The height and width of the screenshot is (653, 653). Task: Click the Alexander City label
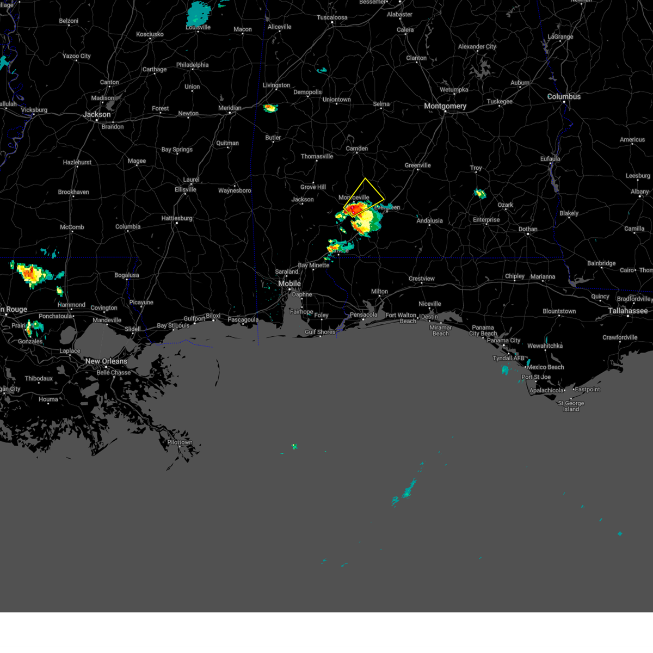point(477,47)
